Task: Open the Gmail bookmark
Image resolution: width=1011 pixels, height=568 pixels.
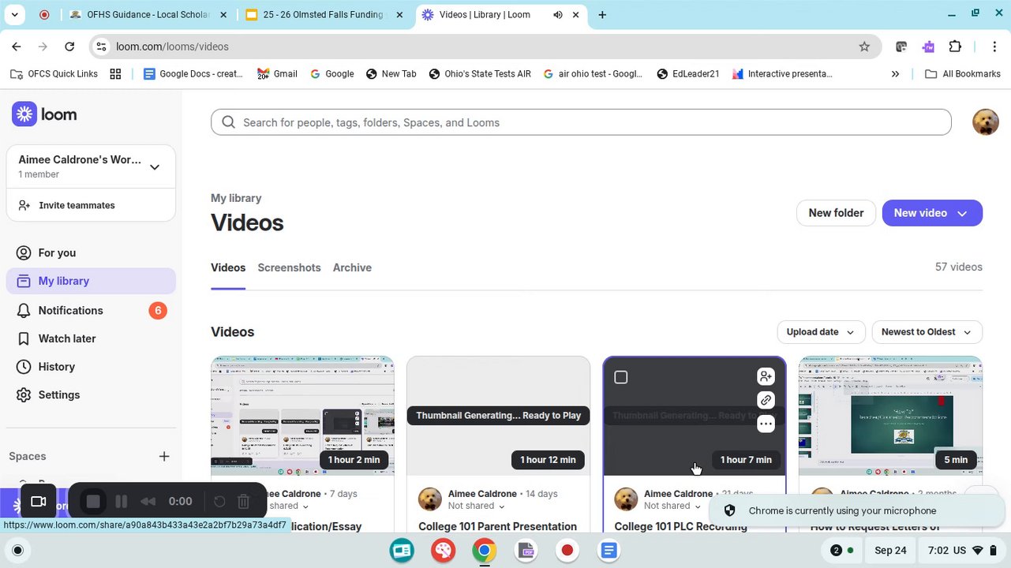Action: [277, 74]
